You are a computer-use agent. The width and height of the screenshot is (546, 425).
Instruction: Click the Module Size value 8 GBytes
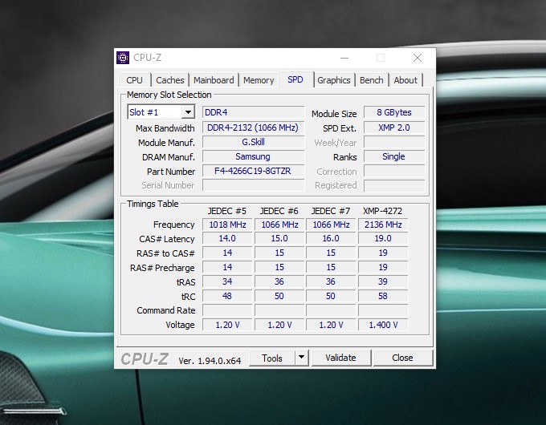394,112
